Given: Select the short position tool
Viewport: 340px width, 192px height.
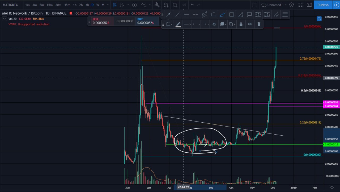Looking at the screenshot, I should pyautogui.click(x=267, y=15).
